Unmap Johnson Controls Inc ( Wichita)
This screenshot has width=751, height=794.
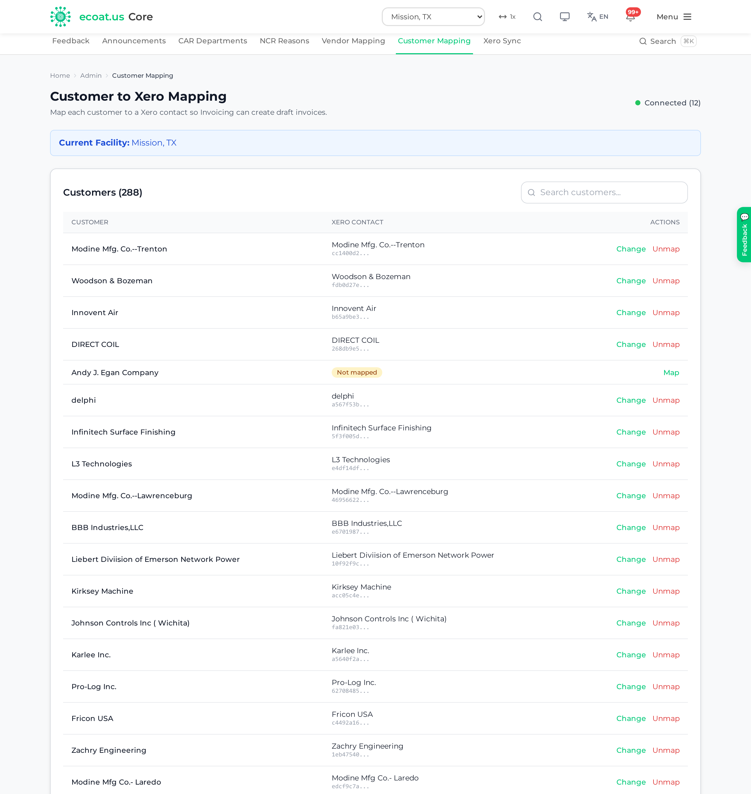click(666, 623)
